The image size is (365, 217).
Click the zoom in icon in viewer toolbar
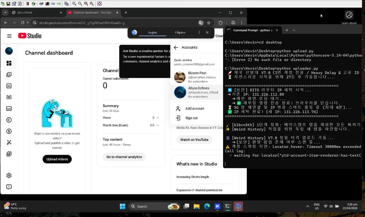(75, 4)
